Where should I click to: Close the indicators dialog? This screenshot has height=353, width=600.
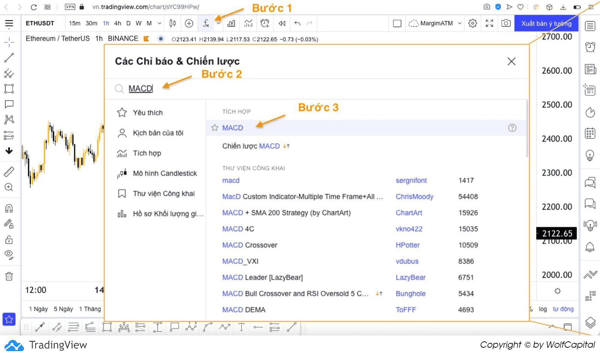(x=511, y=61)
